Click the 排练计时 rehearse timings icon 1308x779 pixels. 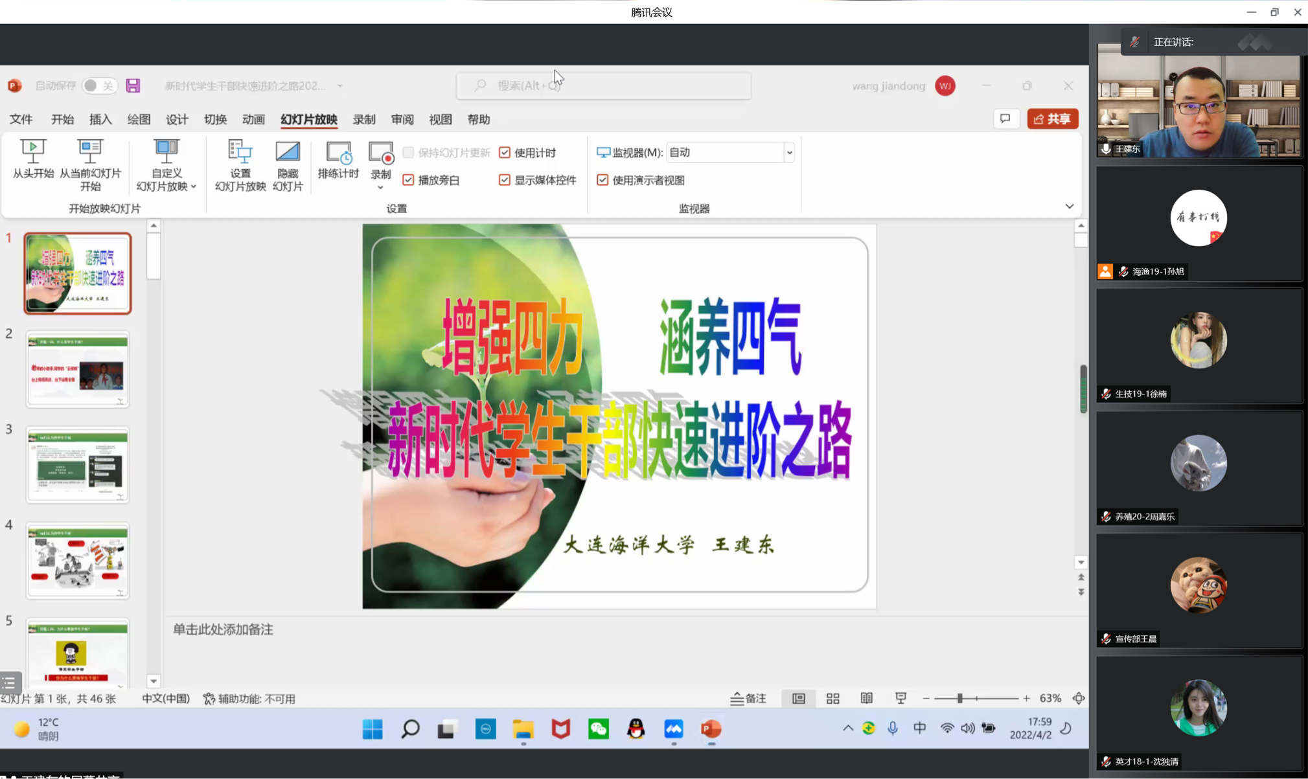click(x=338, y=153)
